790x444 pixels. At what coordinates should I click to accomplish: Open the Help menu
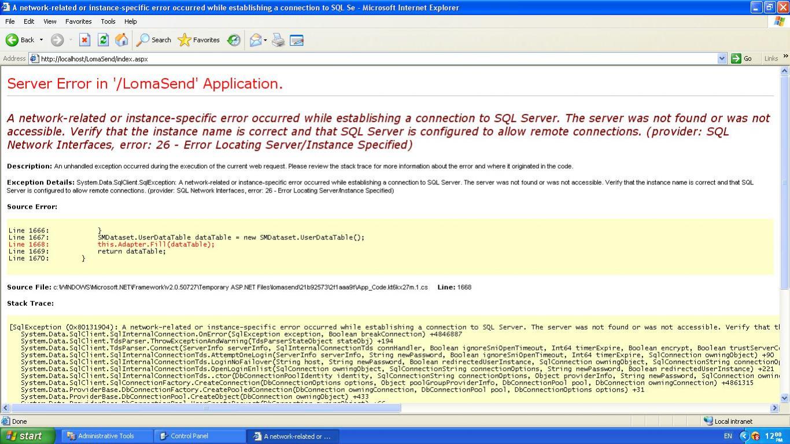click(x=131, y=21)
